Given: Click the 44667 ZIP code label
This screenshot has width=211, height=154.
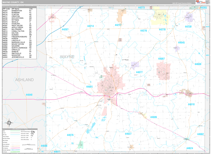Looking at the screenshot, I should tap(161, 58).
